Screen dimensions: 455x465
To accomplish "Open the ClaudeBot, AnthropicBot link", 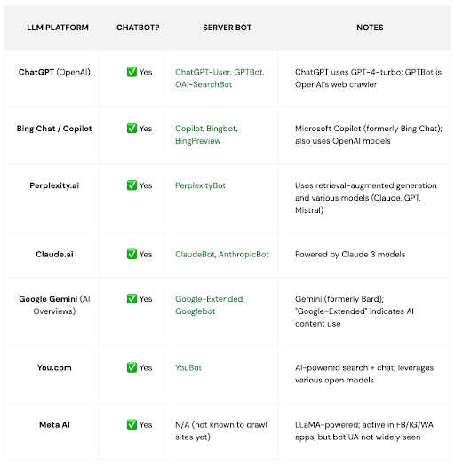I will point(222,254).
